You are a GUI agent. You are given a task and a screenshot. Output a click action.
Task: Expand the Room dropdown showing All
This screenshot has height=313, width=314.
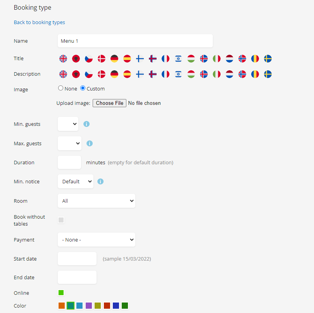click(96, 201)
